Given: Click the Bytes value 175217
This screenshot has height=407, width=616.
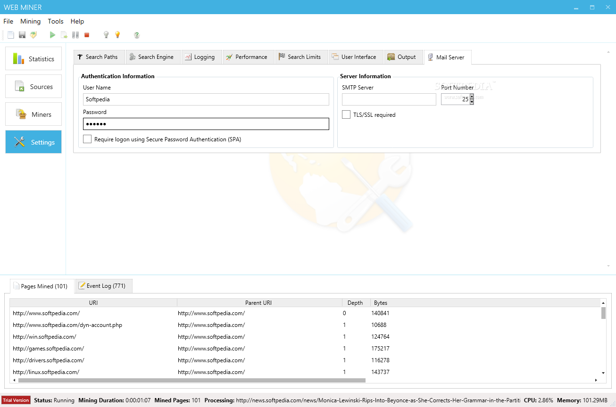Looking at the screenshot, I should [381, 349].
